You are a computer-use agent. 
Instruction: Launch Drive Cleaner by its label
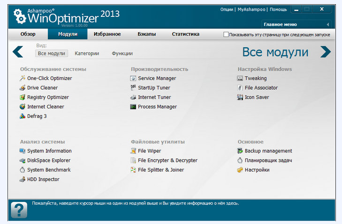(x=43, y=88)
